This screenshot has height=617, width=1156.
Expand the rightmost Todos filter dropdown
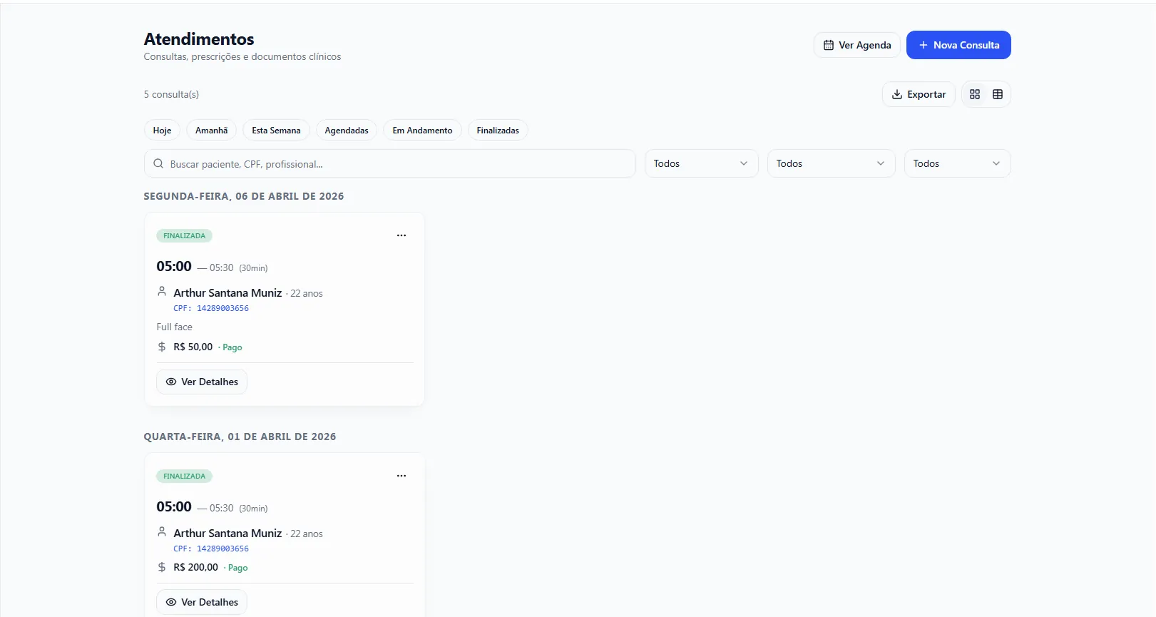(957, 163)
